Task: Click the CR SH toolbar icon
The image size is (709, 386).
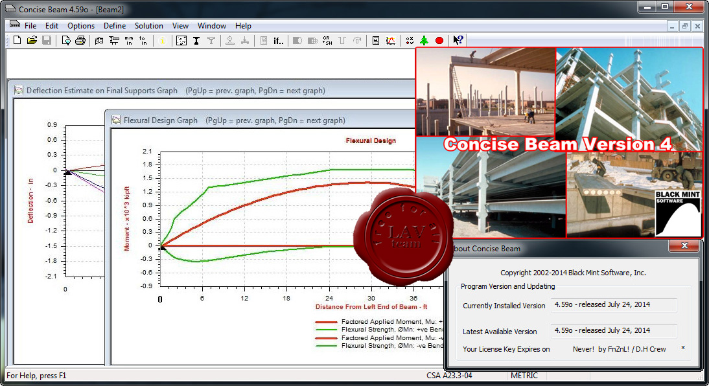Action: tap(327, 41)
